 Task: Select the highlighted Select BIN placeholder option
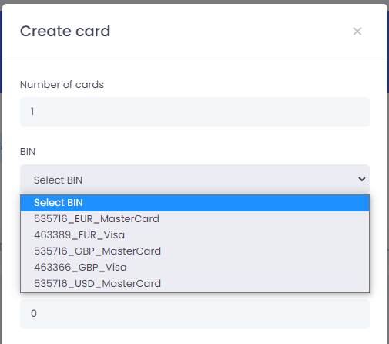pos(195,203)
